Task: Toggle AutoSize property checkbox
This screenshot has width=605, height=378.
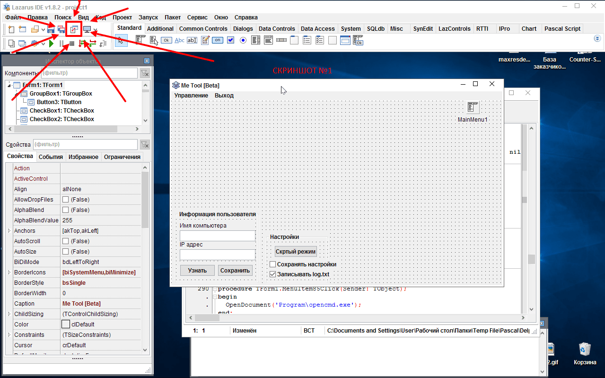Action: [66, 252]
